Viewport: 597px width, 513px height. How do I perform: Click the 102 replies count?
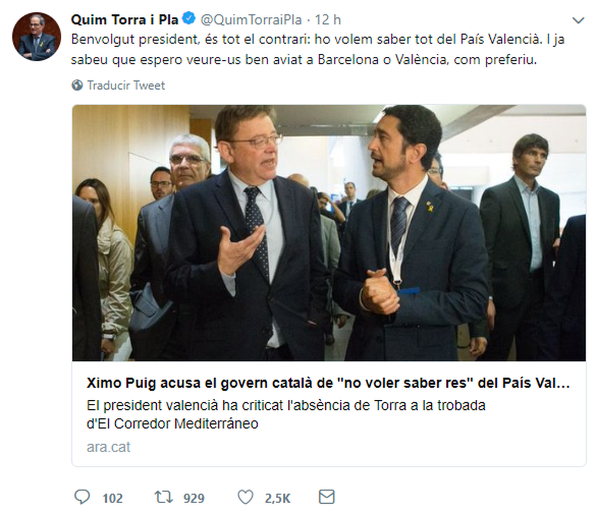[112, 498]
